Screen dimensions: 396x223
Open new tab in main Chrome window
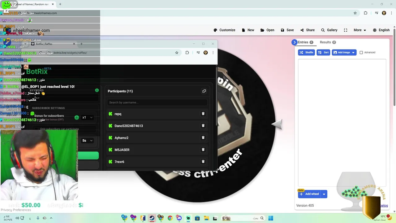[60, 4]
